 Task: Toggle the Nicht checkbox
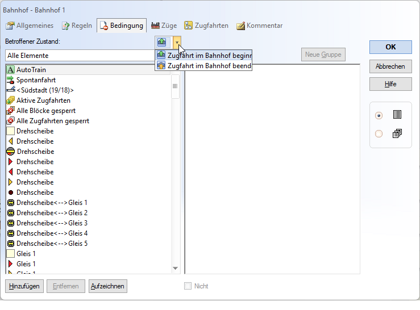[188, 286]
